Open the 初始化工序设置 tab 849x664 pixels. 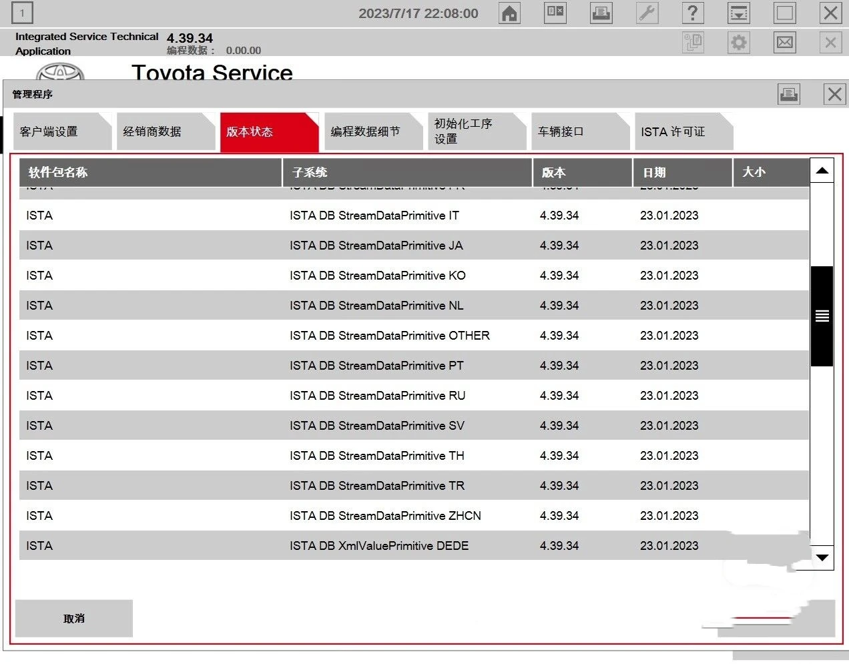477,131
